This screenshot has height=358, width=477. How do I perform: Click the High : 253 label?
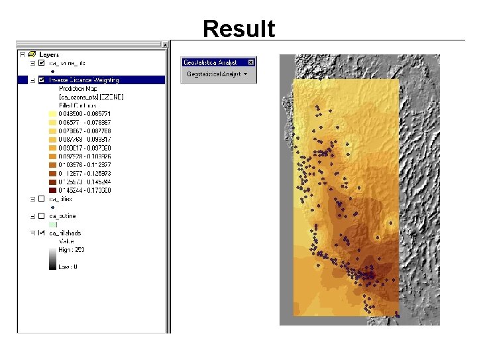(72, 250)
